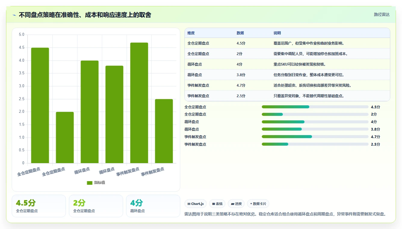This screenshot has width=402, height=229.
Task: Open the 2分 全仓定期盘点 summary card
Action: pyautogui.click(x=96, y=206)
